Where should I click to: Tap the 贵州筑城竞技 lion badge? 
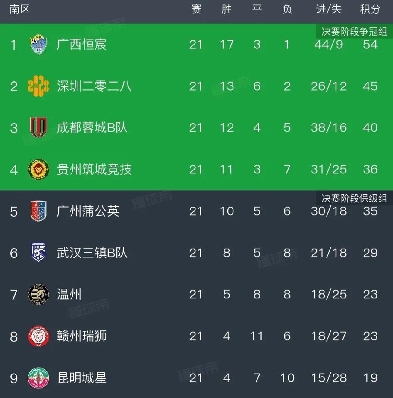click(39, 169)
